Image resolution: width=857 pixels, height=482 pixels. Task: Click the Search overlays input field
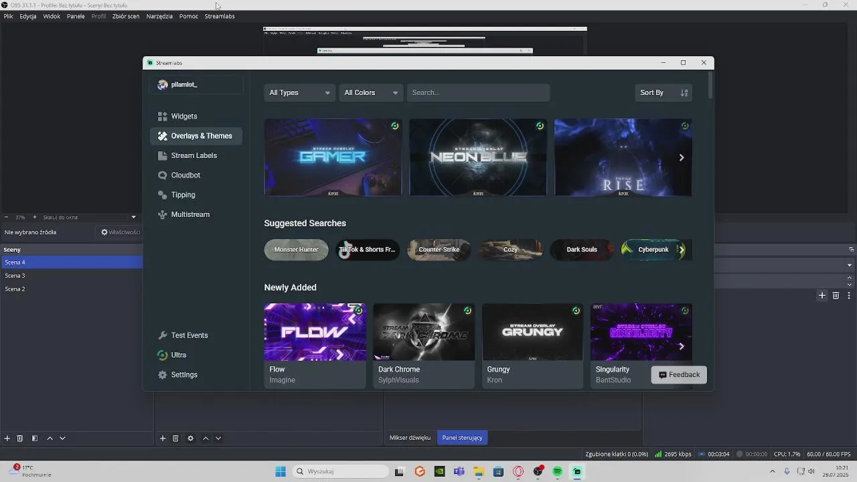[479, 93]
